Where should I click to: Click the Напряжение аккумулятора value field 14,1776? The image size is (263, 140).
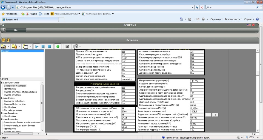pos(197,81)
